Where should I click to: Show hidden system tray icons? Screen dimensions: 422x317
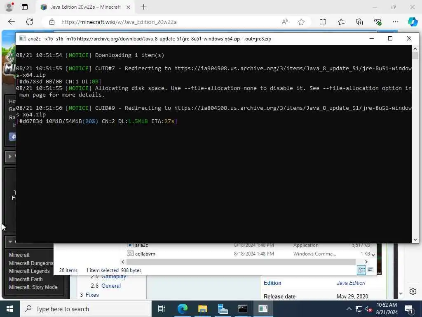pyautogui.click(x=349, y=309)
